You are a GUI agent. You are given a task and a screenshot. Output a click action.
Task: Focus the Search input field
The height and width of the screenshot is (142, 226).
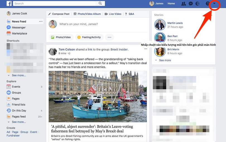pyautogui.click(x=54, y=3)
